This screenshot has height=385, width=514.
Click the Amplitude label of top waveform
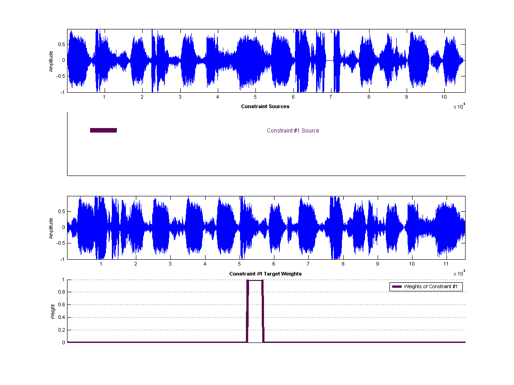[x=51, y=61]
